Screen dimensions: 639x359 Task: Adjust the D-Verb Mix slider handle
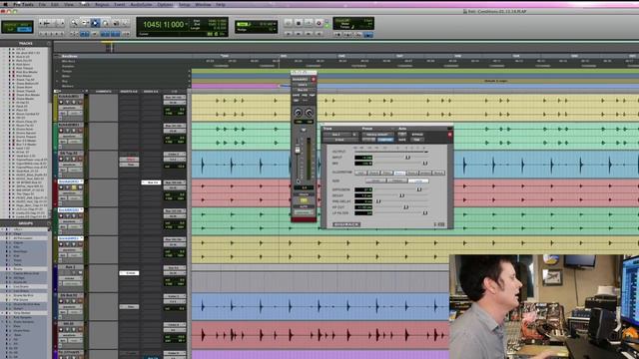click(425, 164)
